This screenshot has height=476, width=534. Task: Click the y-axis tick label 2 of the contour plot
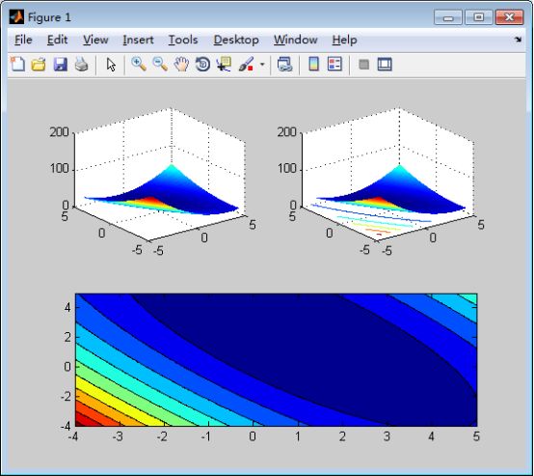tap(67, 337)
